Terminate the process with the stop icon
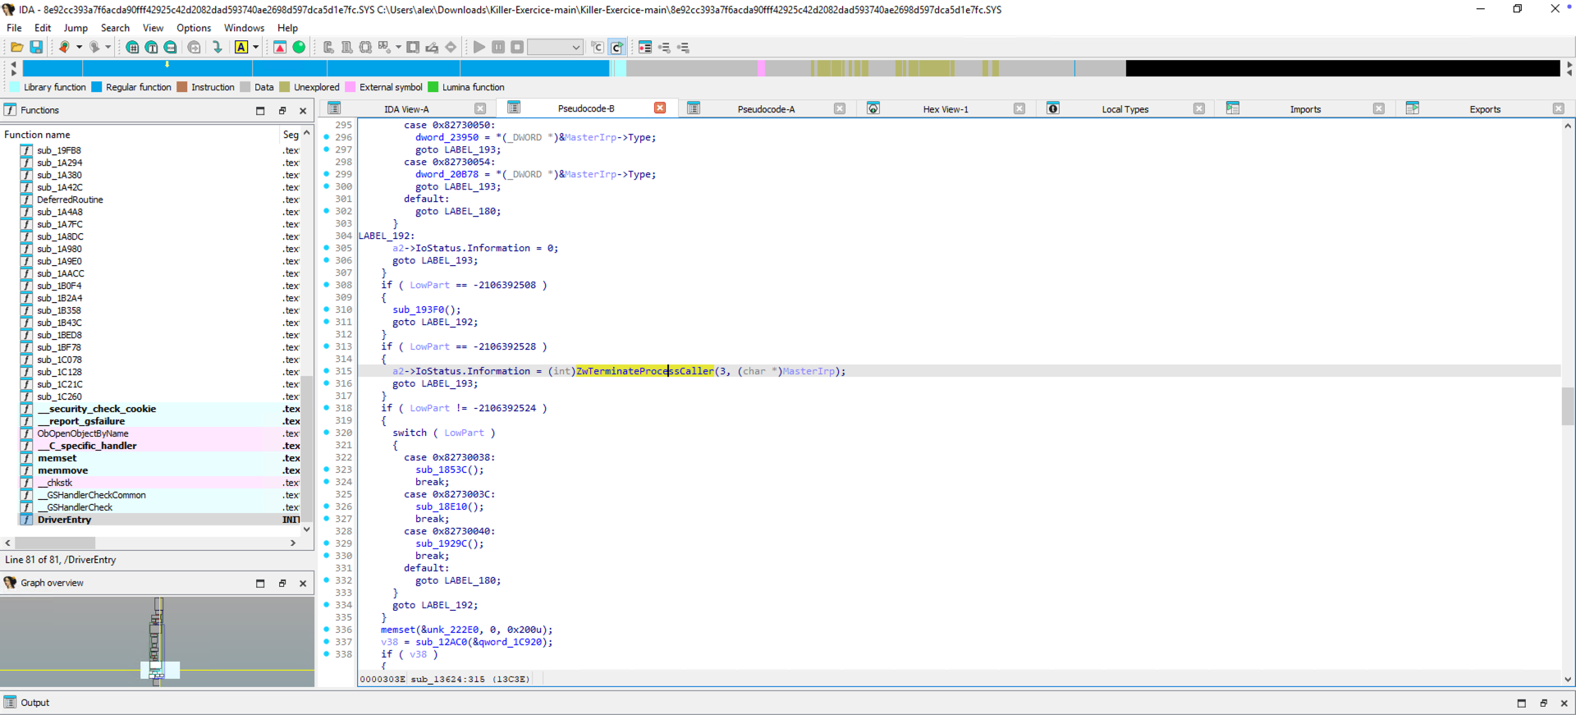 click(517, 48)
